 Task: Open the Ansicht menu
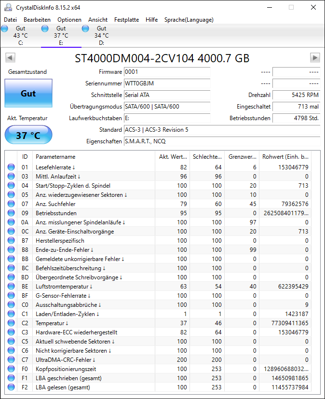[x=98, y=20]
